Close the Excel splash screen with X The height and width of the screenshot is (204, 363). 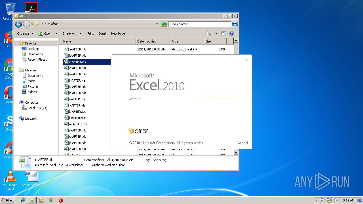(246, 60)
